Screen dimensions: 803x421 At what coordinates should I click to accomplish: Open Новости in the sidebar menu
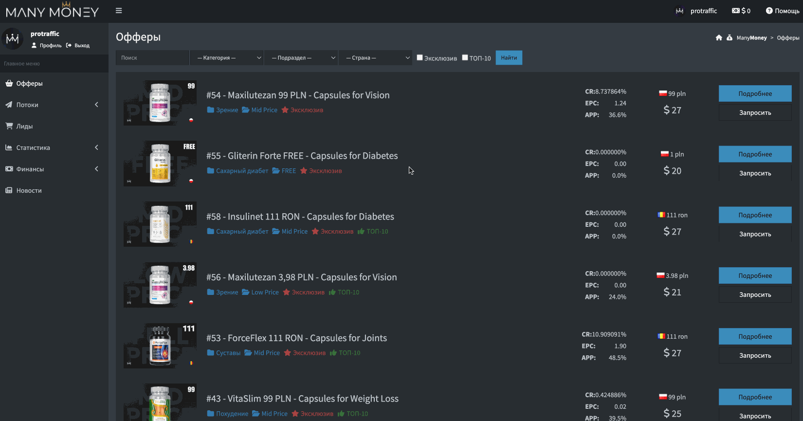point(54,190)
